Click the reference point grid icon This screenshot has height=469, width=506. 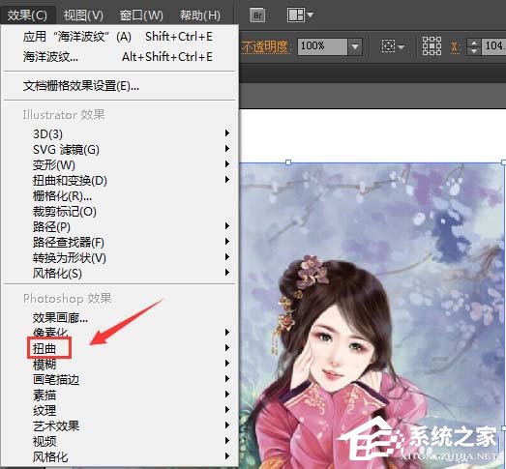click(x=432, y=45)
